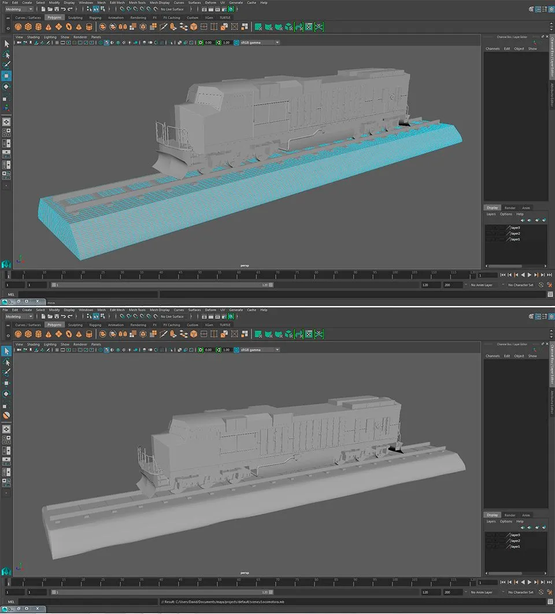Click go-to-end playback button in bottom window
The width and height of the screenshot is (555, 614).
(550, 582)
